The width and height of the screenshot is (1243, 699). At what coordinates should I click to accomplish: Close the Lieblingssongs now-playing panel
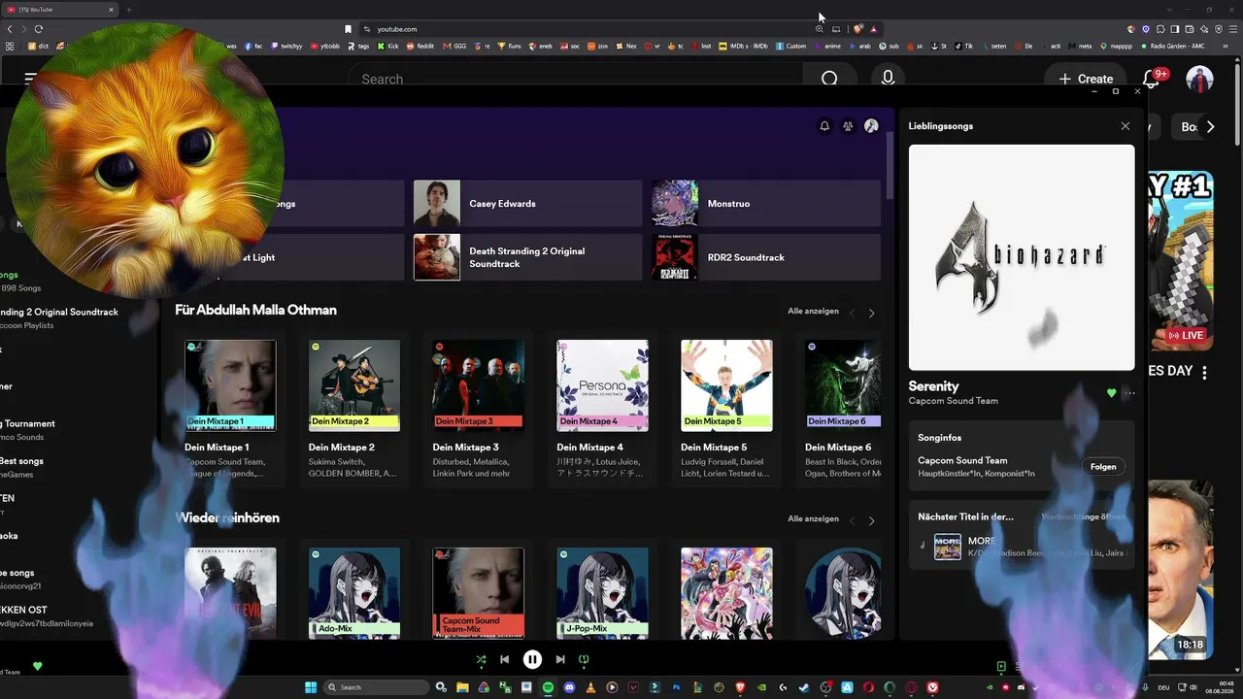pyautogui.click(x=1125, y=126)
